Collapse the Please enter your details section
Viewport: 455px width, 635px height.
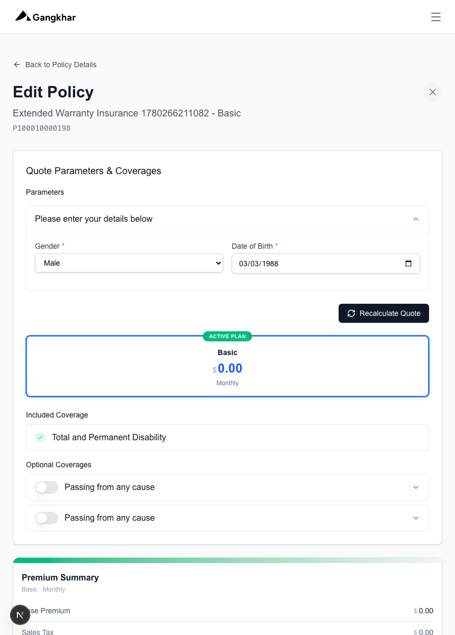point(416,219)
